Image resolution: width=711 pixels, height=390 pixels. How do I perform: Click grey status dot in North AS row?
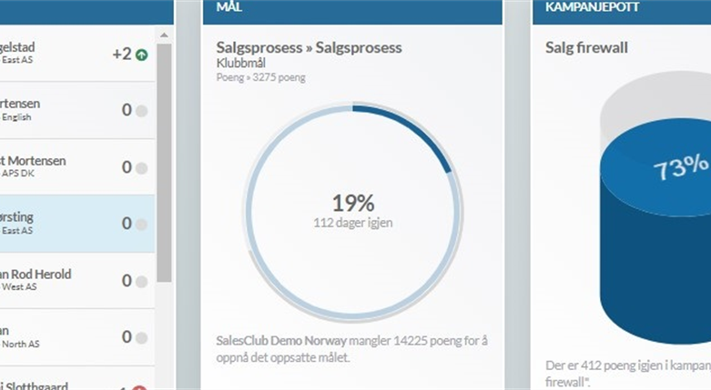[141, 337]
